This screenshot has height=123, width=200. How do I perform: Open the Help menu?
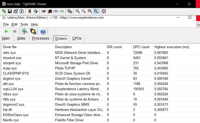pyautogui.click(x=34, y=24)
